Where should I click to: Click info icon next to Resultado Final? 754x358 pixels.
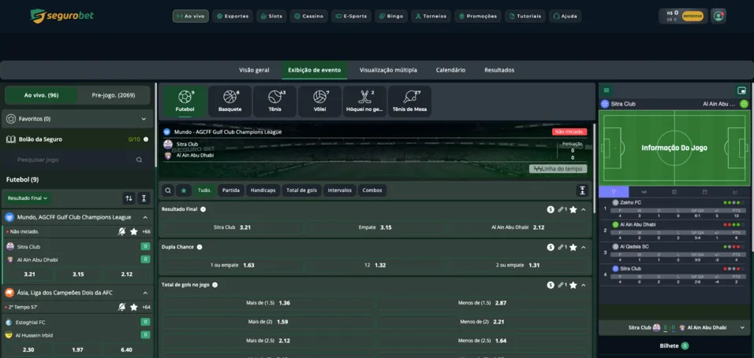203,209
